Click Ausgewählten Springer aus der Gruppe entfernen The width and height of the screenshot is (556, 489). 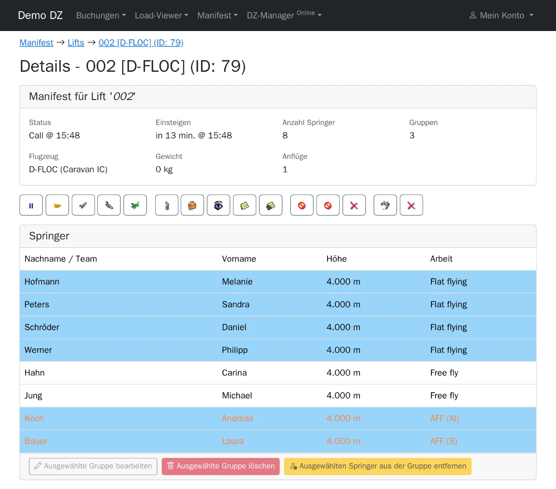378,466
